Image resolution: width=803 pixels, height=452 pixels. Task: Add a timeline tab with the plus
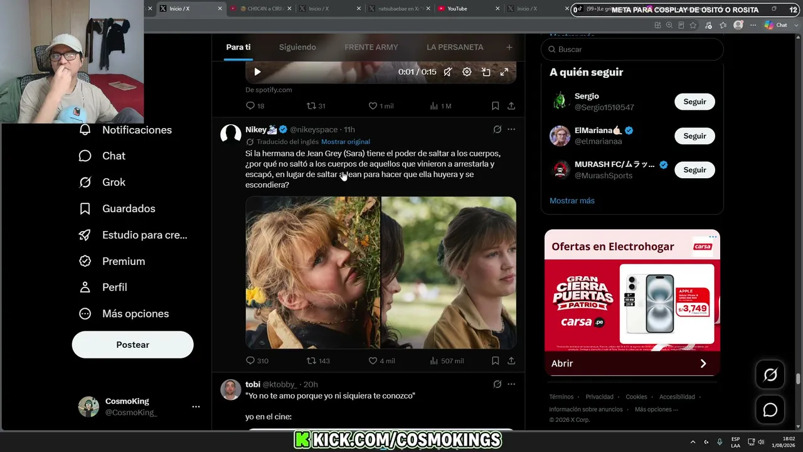tap(509, 47)
